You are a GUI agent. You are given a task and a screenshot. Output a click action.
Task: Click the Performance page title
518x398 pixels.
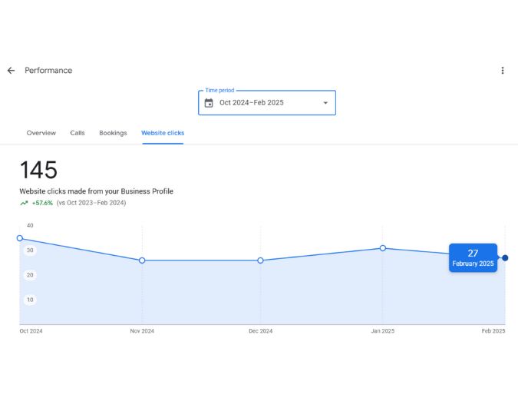pos(48,71)
